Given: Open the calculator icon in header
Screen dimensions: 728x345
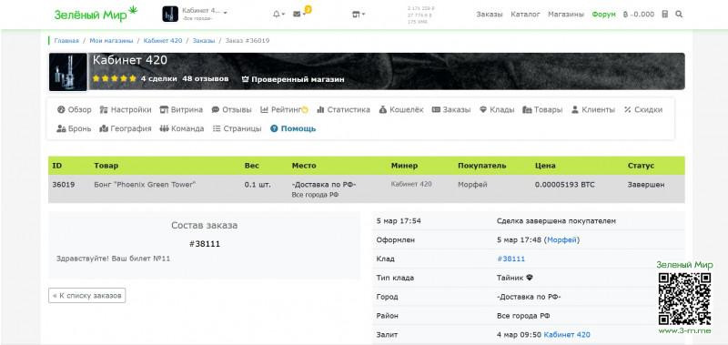Looking at the screenshot, I should click(x=665, y=15).
